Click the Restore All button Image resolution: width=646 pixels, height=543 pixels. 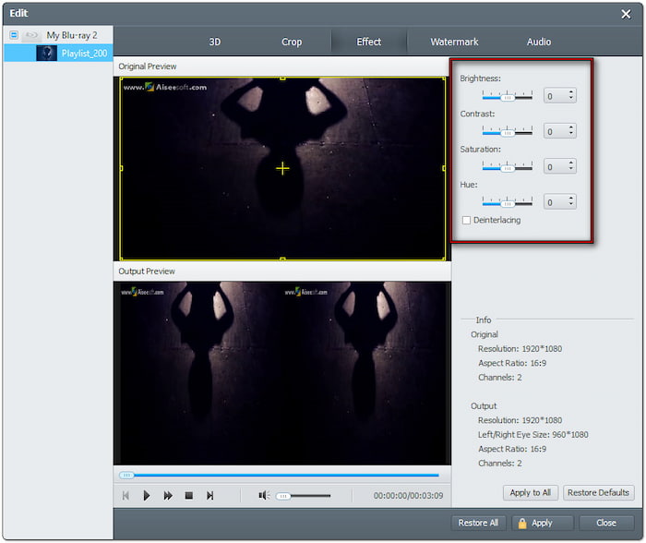(x=478, y=523)
